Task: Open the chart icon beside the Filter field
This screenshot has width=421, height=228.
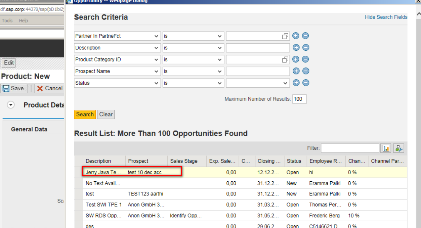Action: 386,148
